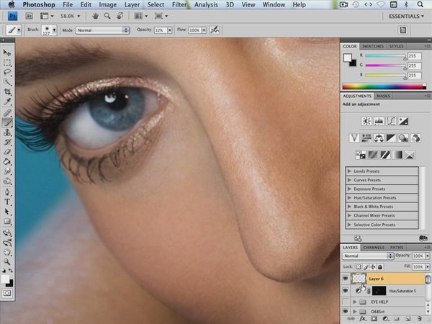Hide Layer 6 with its eye icon

(x=346, y=279)
